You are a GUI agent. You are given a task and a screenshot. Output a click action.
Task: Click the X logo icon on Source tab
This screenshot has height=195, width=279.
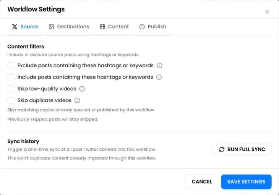15,27
